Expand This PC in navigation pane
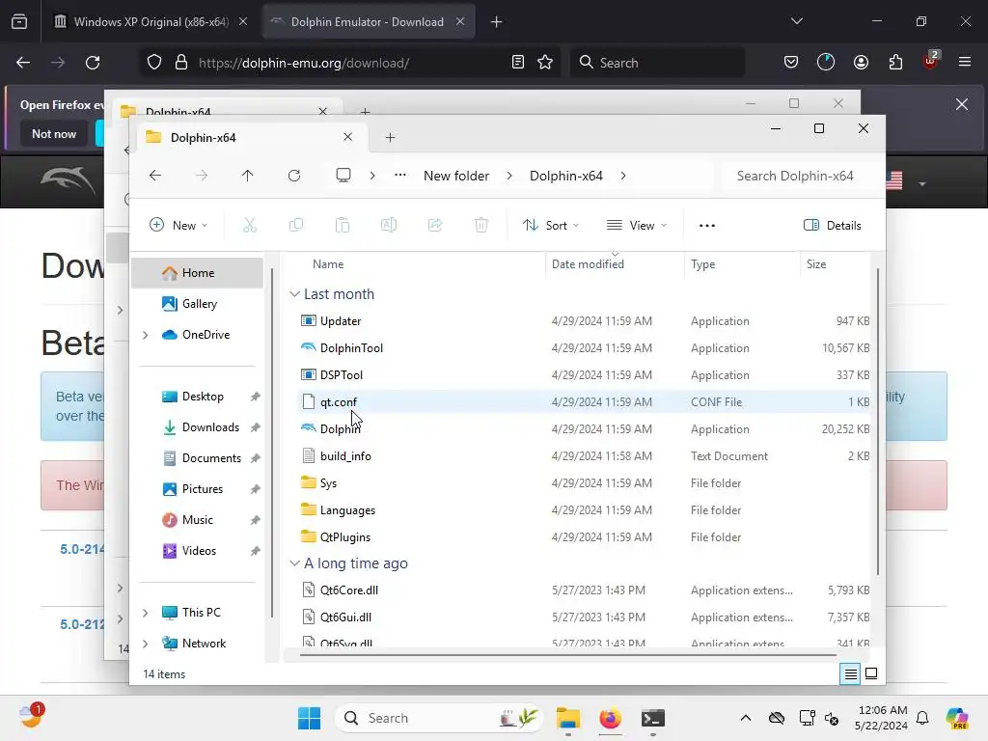This screenshot has height=741, width=988. (146, 613)
